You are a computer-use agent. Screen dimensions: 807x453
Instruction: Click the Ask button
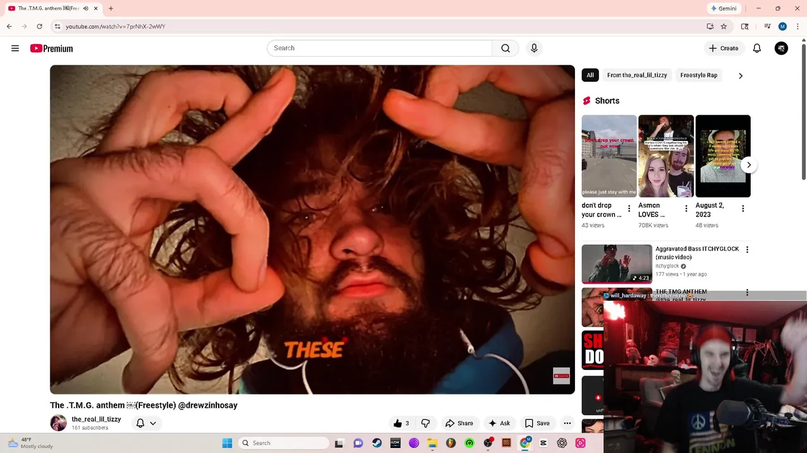click(x=499, y=423)
